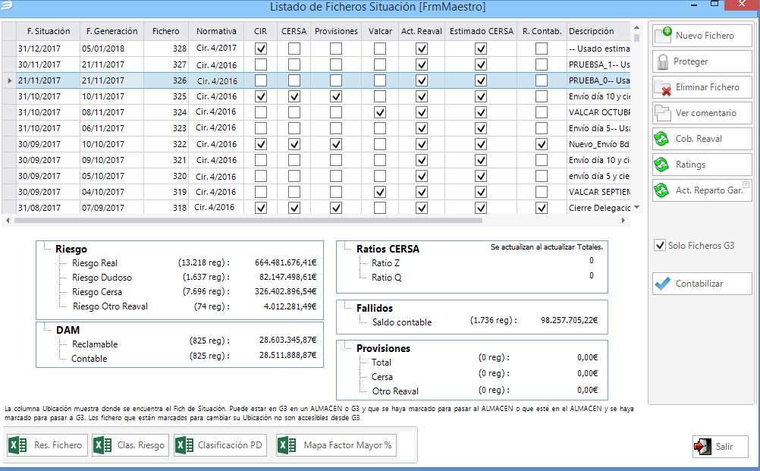This screenshot has width=760, height=471.
Task: Check R. Contab. for fichero 323
Action: coord(542,128)
